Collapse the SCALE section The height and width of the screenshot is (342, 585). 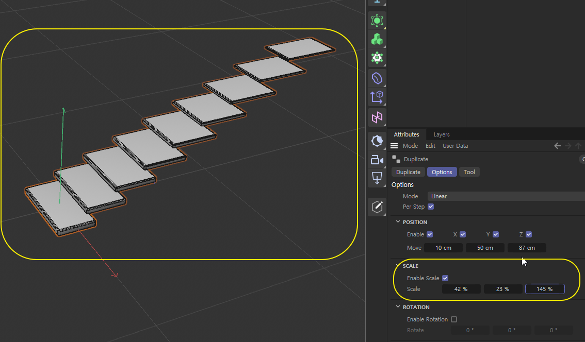coord(398,266)
